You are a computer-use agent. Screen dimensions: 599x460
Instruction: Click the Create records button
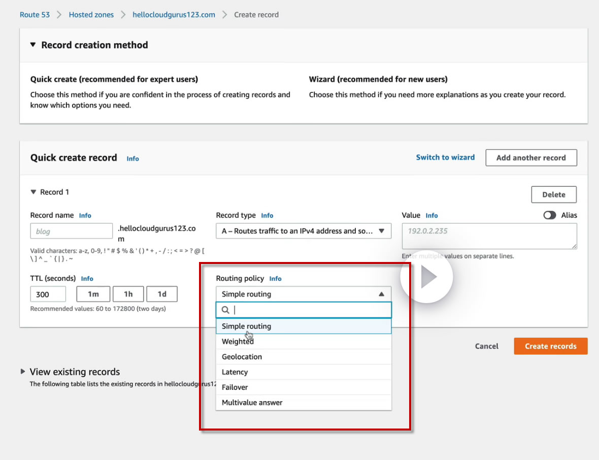(550, 346)
